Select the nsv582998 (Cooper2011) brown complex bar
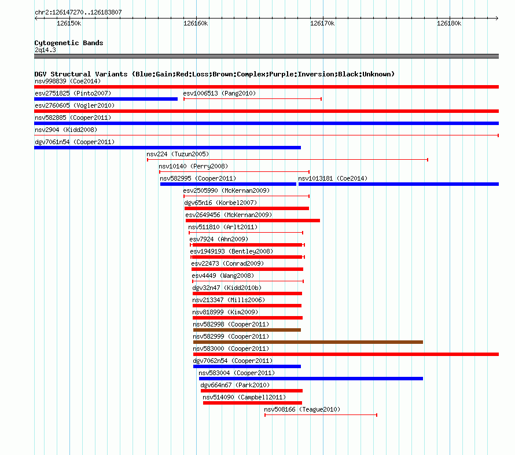Screen dimensions: 515x455 pyautogui.click(x=247, y=330)
